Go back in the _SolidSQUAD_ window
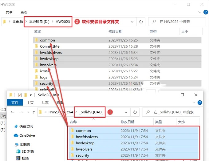 12,112
